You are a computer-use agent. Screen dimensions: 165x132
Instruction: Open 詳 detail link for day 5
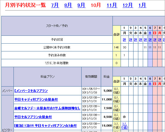click(x=145, y=40)
